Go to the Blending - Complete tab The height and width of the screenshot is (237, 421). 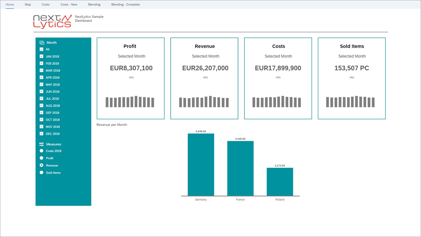pyautogui.click(x=125, y=4)
